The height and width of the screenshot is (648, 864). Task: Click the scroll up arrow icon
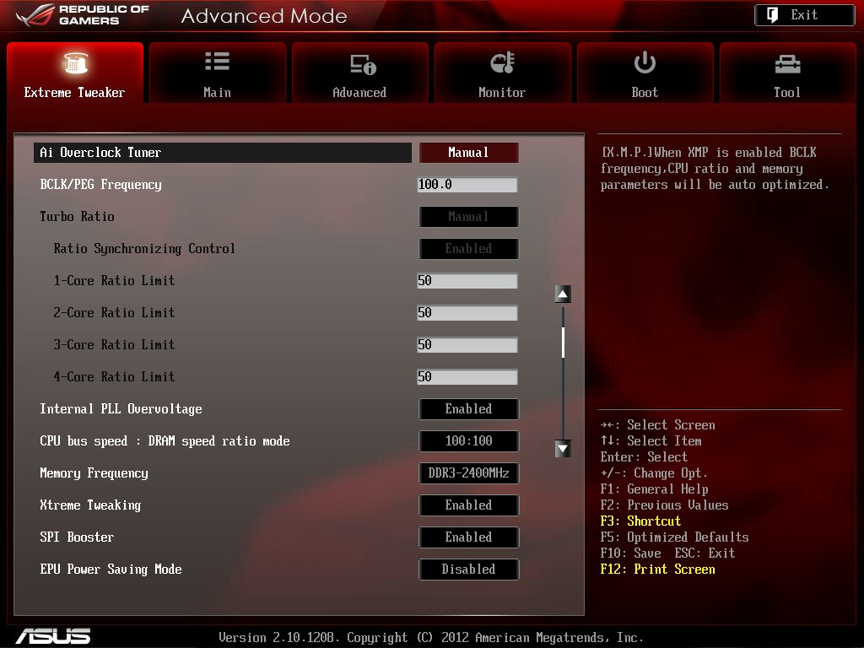click(563, 294)
